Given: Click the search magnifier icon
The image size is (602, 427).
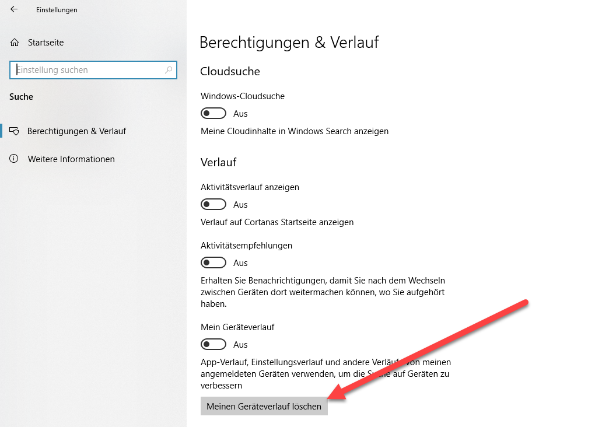Looking at the screenshot, I should 168,70.
